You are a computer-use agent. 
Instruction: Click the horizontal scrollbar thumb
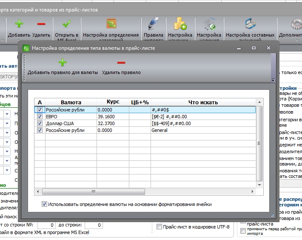point(94,191)
